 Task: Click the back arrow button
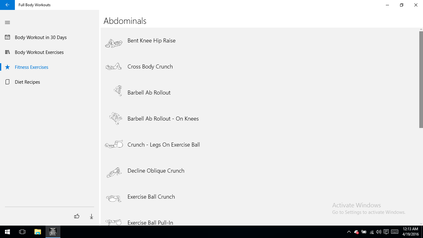[7, 5]
